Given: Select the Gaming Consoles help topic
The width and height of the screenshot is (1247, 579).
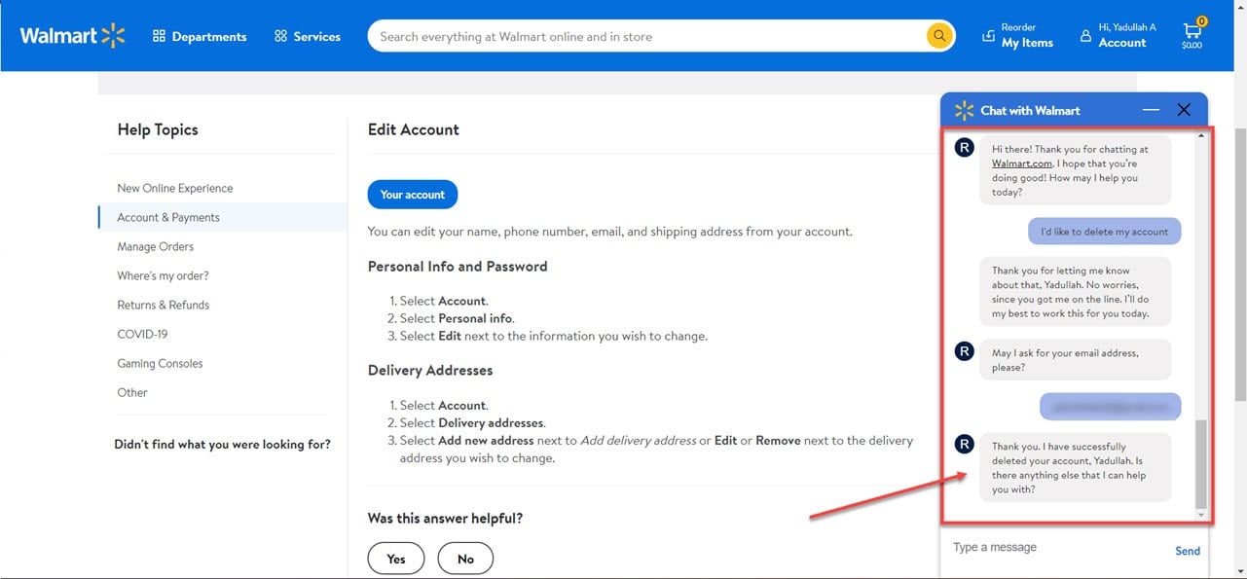Looking at the screenshot, I should [x=160, y=363].
